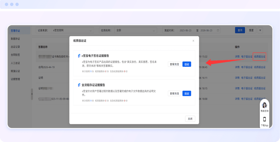Click 电子版出证 in the 合同2026-44-19 row
The width and height of the screenshot is (280, 142).
pos(247,67)
